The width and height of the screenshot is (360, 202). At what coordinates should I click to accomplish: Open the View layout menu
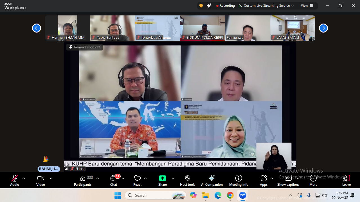[x=307, y=6]
